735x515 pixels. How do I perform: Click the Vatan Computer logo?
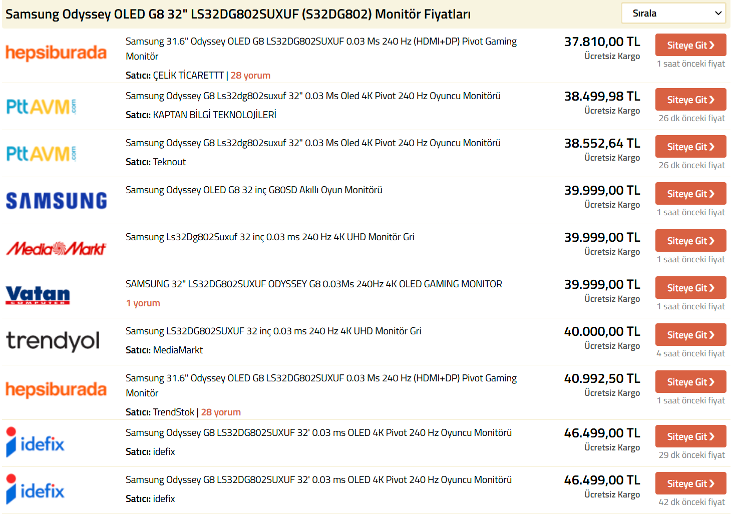(38, 295)
